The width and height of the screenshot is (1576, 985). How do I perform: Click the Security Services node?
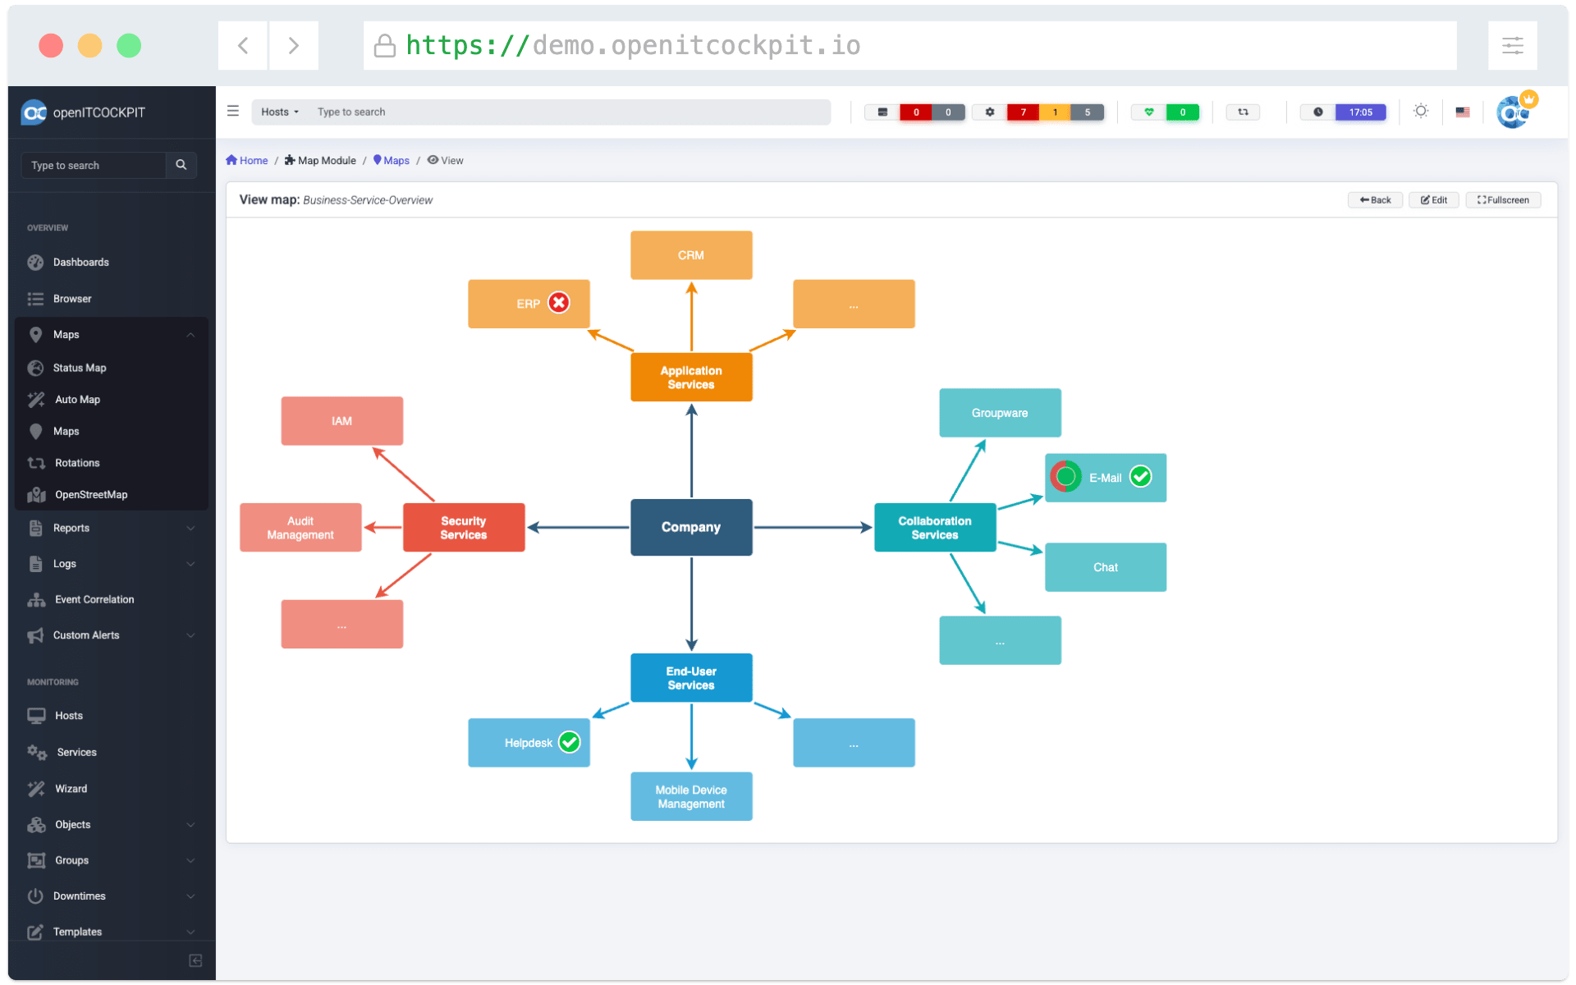click(x=464, y=528)
